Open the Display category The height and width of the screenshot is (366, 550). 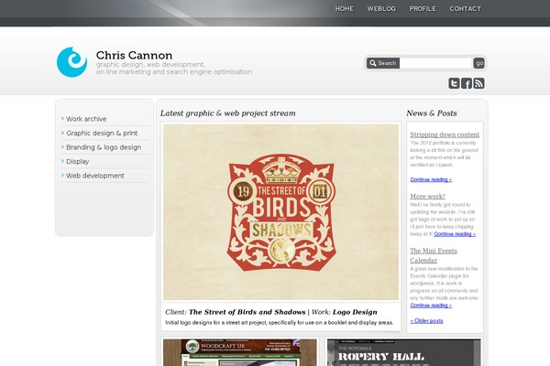(78, 161)
